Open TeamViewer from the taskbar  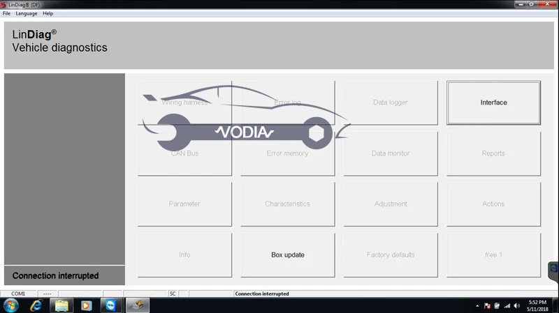click(x=111, y=305)
